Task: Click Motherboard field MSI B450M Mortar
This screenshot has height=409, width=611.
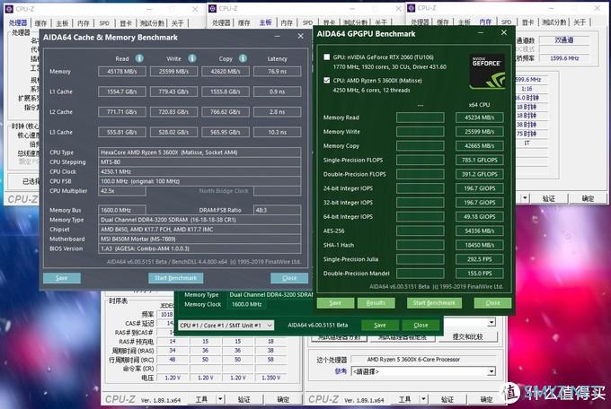Action: (199, 239)
